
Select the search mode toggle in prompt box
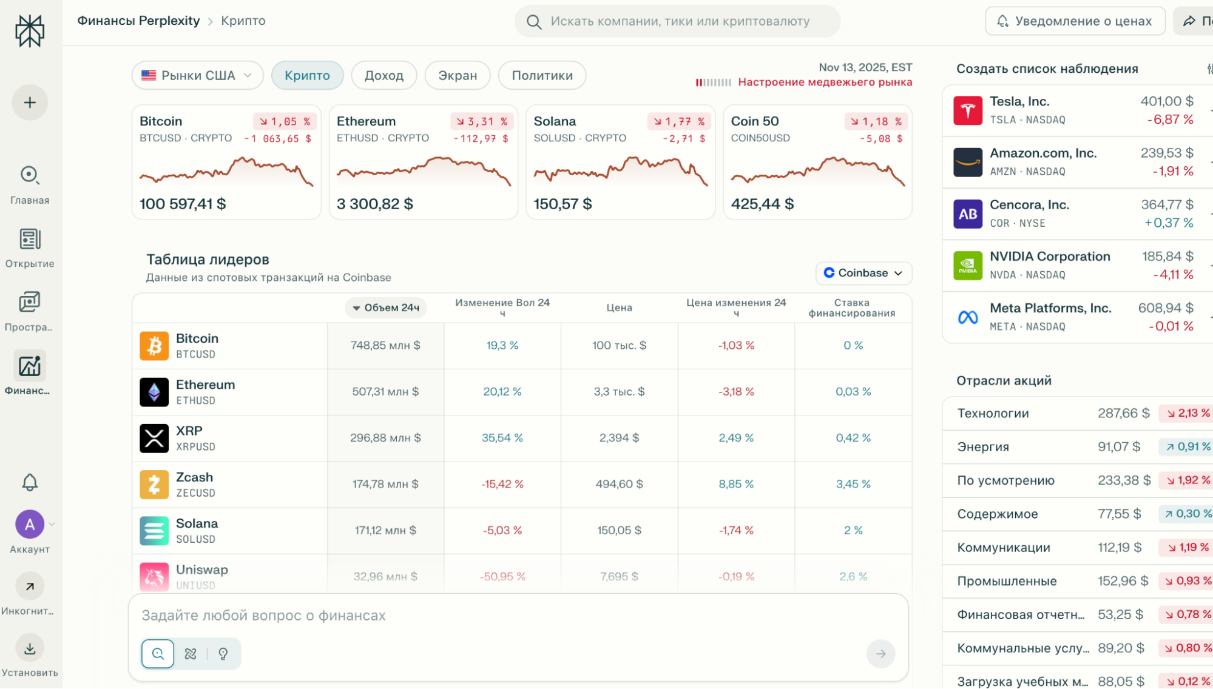[x=158, y=654]
